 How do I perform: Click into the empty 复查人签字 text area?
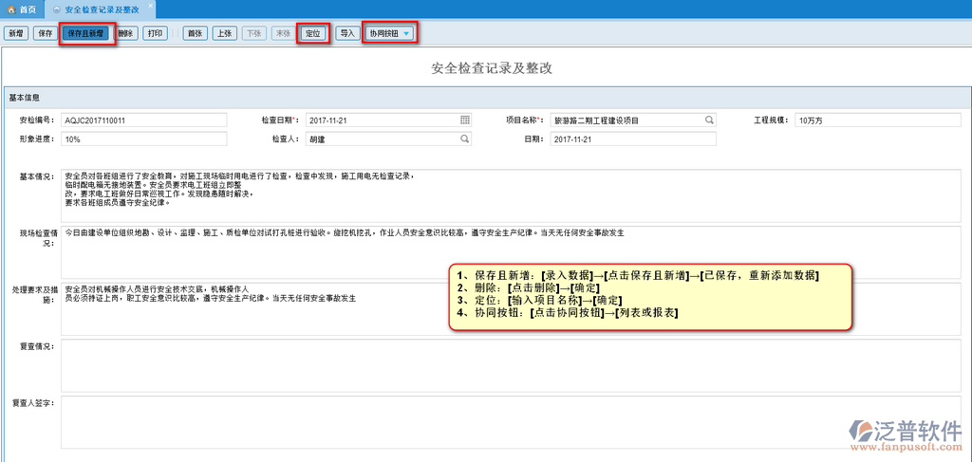(511, 422)
